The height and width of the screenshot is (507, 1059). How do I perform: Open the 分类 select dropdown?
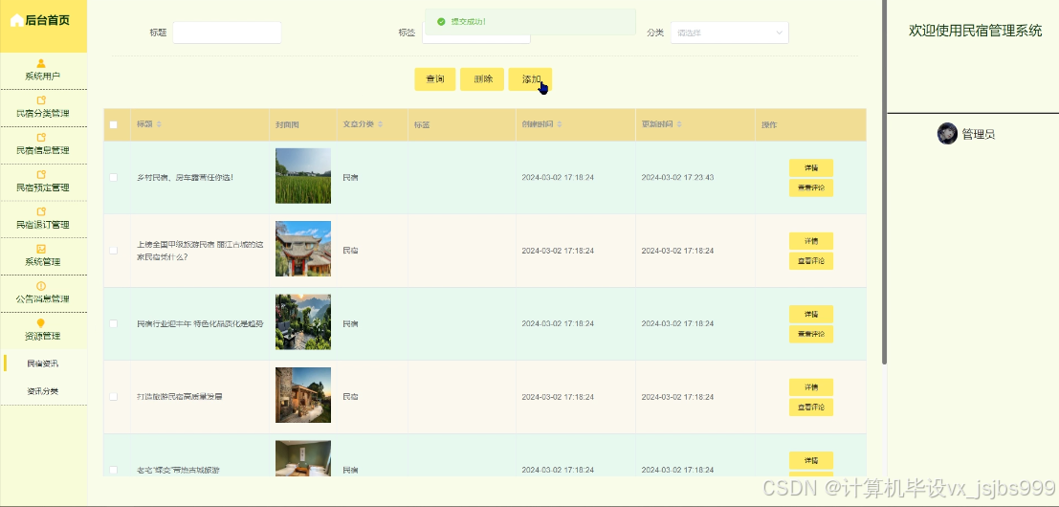click(729, 33)
